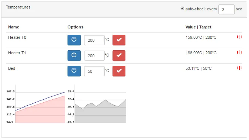Focus the auto-check interval seconds field
The width and height of the screenshot is (249, 140).
(x=226, y=9)
